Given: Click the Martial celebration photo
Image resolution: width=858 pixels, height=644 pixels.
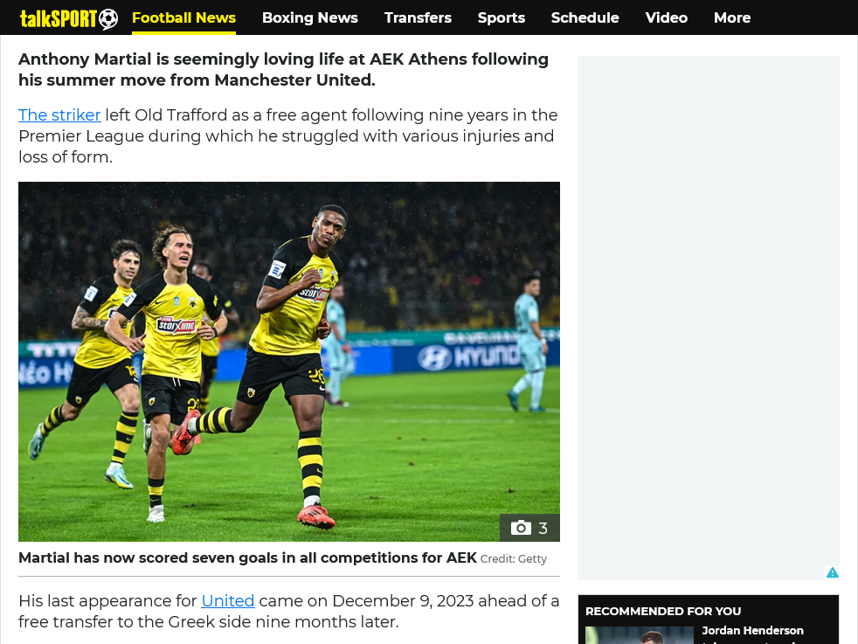Looking at the screenshot, I should (x=289, y=362).
